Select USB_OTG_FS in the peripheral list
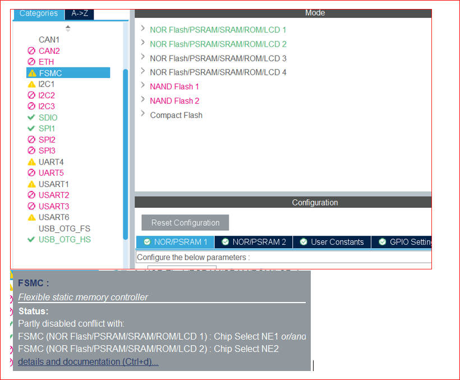The height and width of the screenshot is (380, 460). (x=65, y=228)
